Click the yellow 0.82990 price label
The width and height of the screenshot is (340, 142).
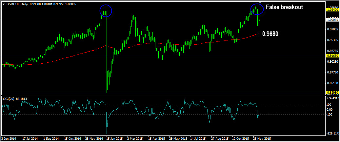(x=332, y=93)
